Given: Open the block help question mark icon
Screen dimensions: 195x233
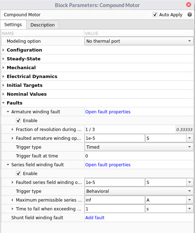Looking at the screenshot, I should coord(189,14).
